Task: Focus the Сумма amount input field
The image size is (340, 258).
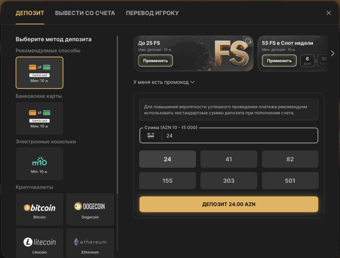Action: 229,135
